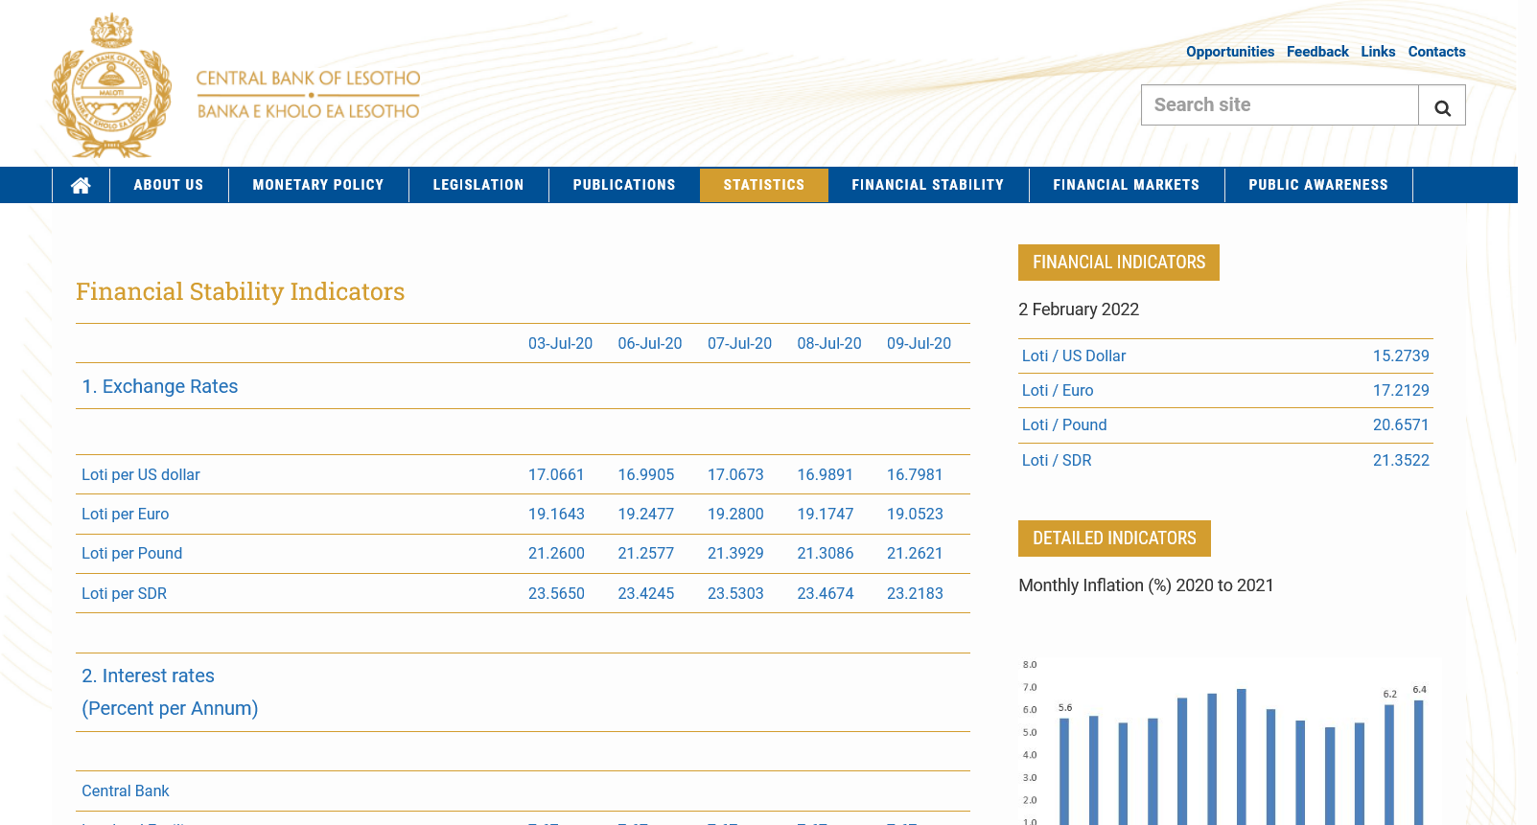Select the Loti / US Dollar sidebar link
Screen dimensions: 1537x825
click(x=1073, y=355)
